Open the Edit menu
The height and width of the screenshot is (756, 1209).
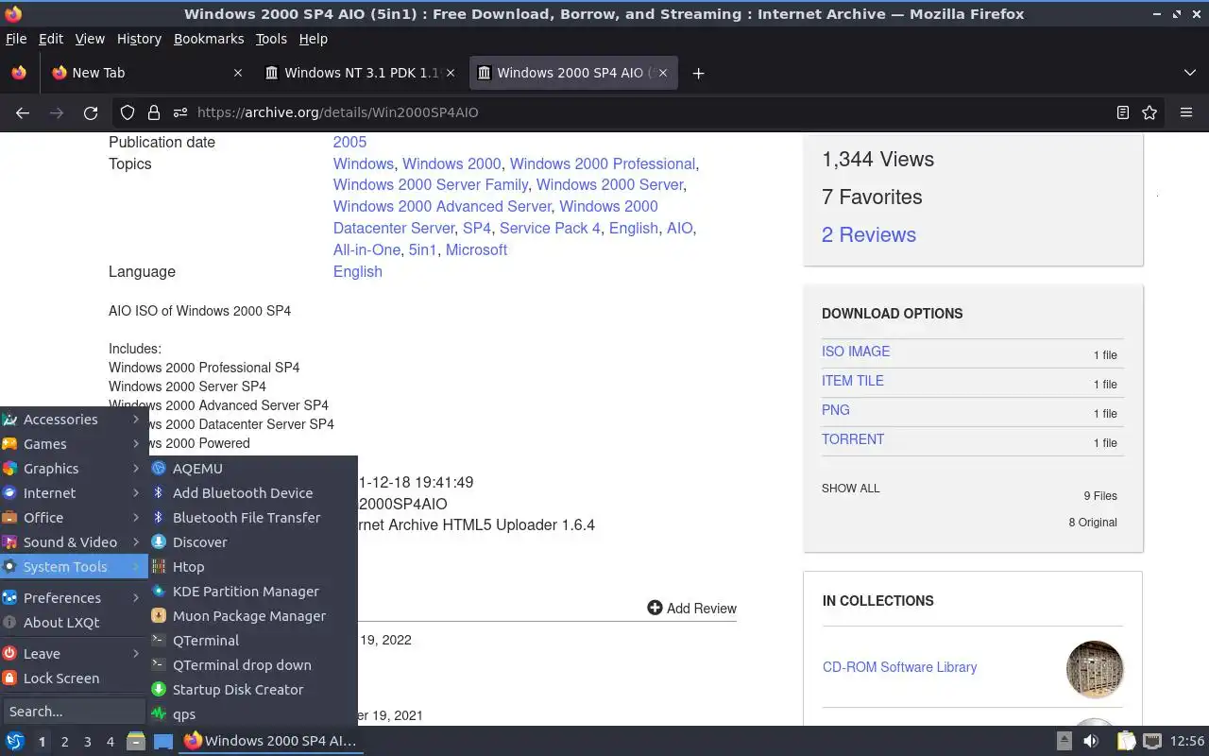[51, 39]
